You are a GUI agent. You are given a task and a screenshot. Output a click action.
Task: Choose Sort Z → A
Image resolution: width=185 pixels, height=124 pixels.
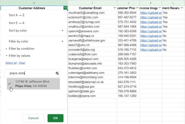[x=17, y=23]
